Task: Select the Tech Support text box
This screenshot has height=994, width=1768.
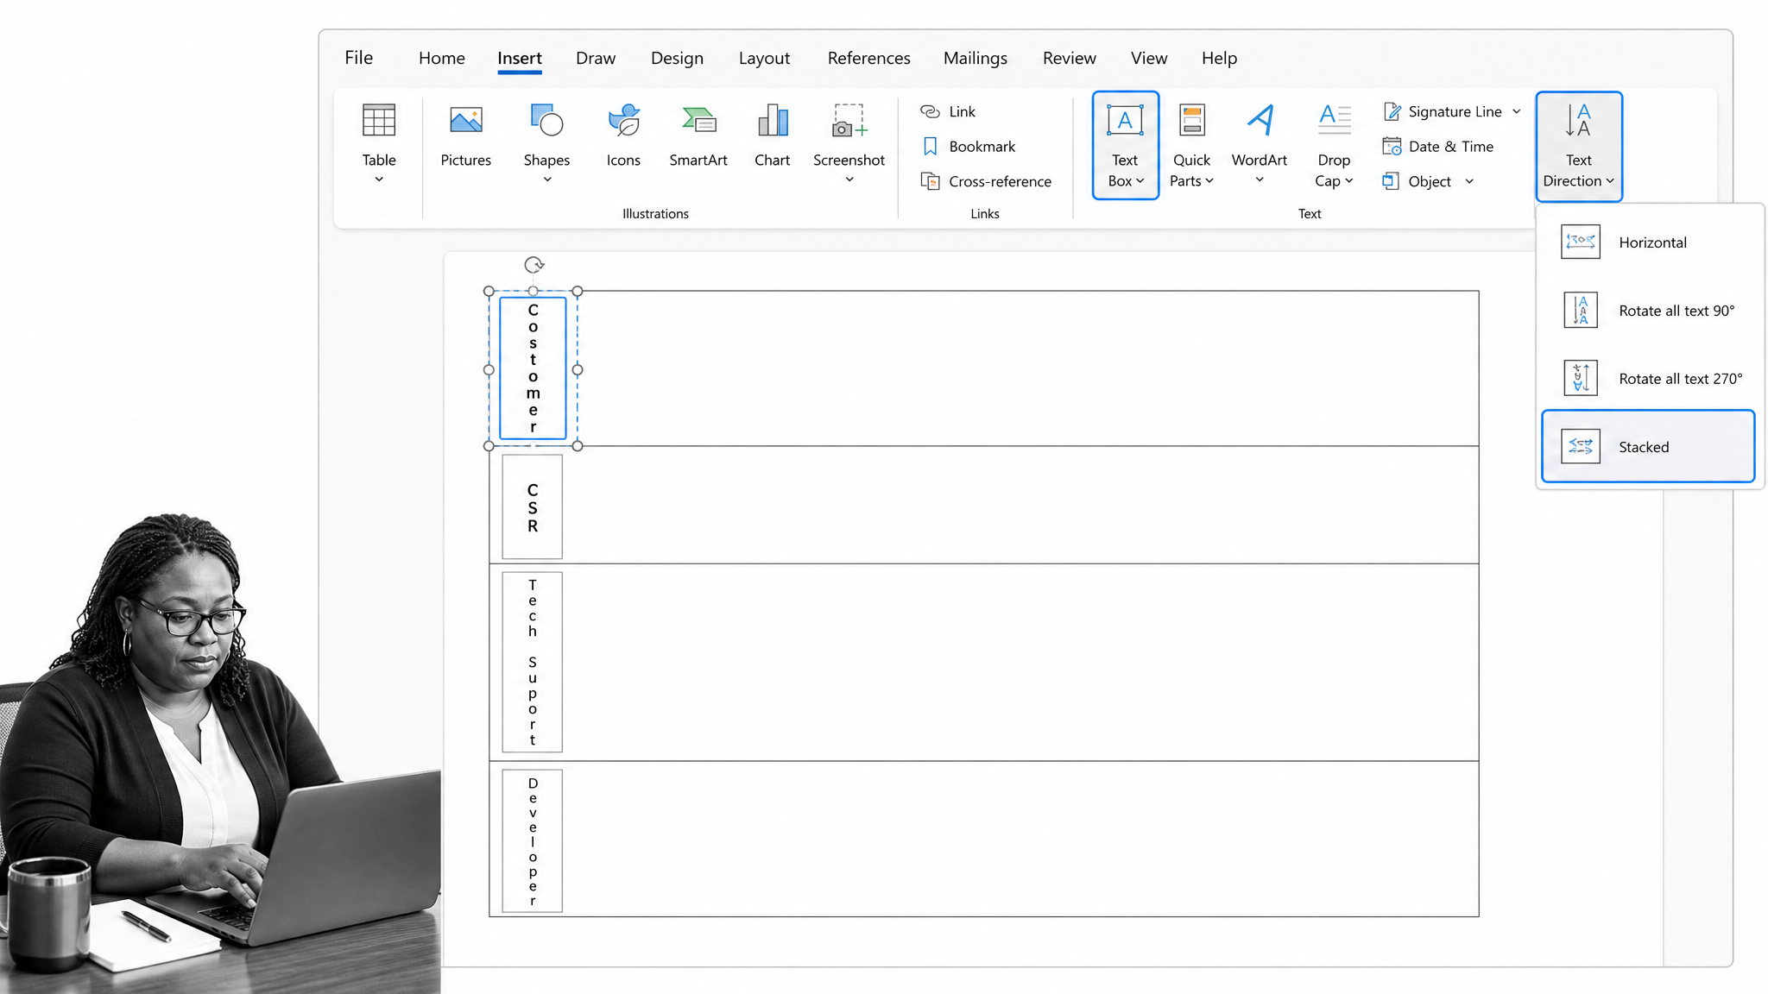Action: [x=532, y=662]
